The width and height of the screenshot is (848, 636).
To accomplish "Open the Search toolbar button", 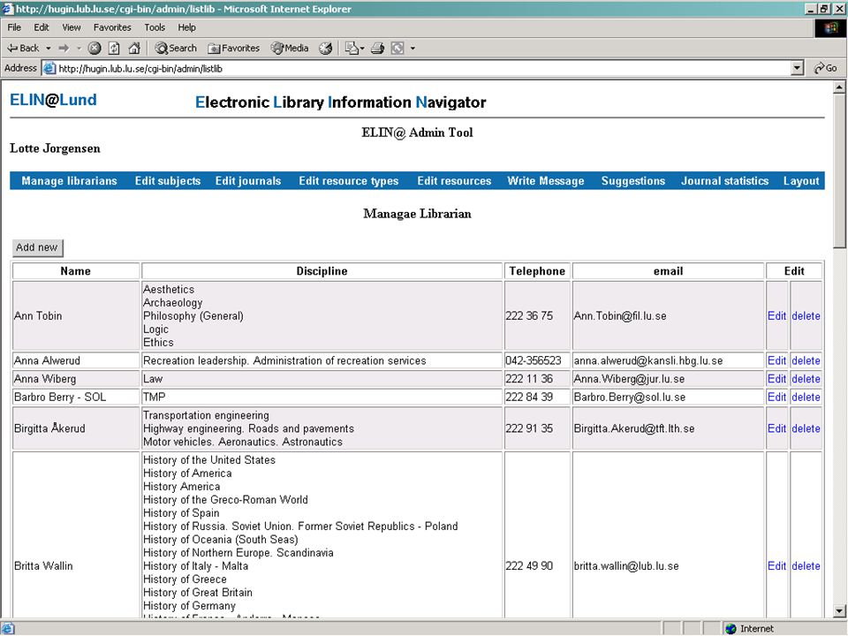I will pos(176,48).
